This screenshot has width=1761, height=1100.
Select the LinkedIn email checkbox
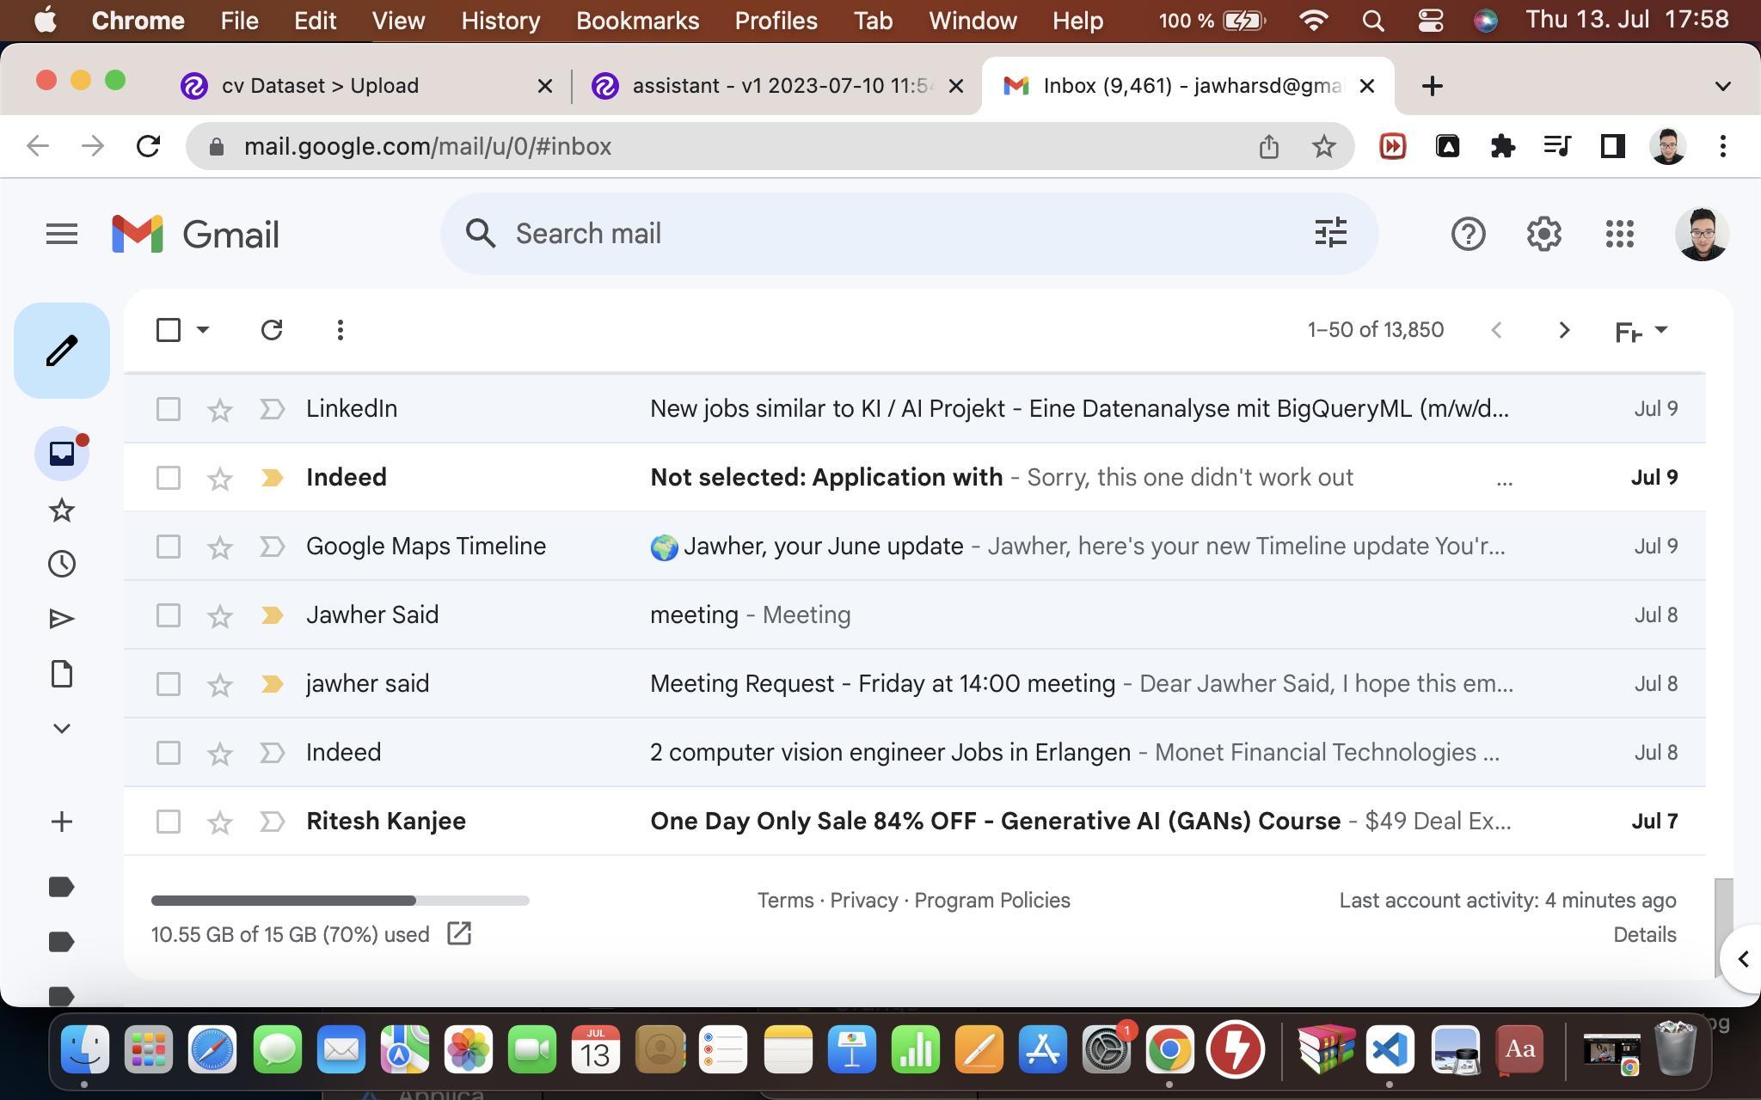[169, 409]
